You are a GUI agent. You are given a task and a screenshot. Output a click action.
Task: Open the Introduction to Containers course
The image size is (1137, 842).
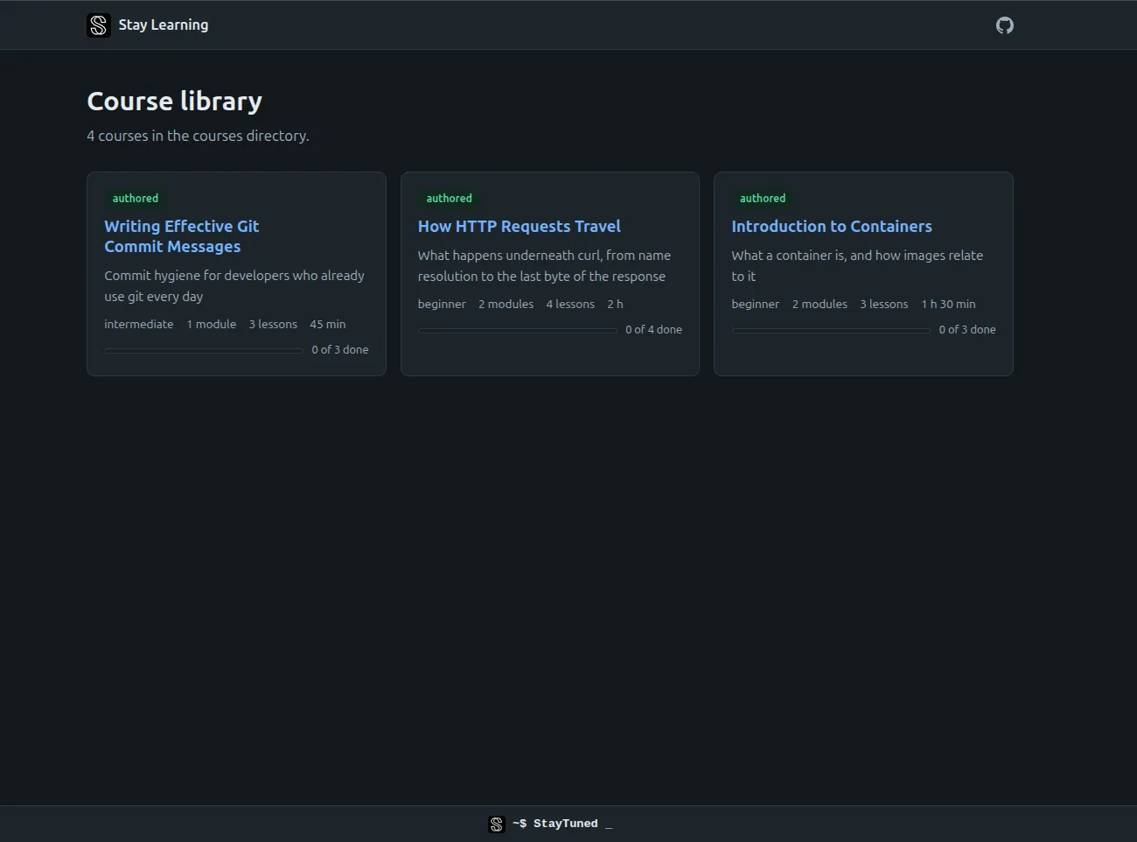pos(832,227)
